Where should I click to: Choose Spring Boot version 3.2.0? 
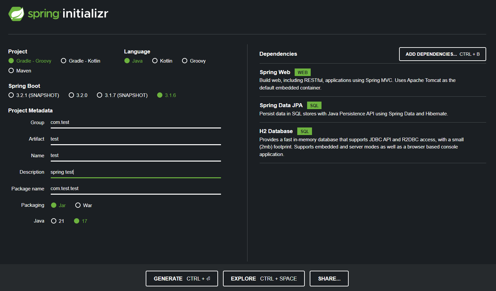click(x=78, y=95)
